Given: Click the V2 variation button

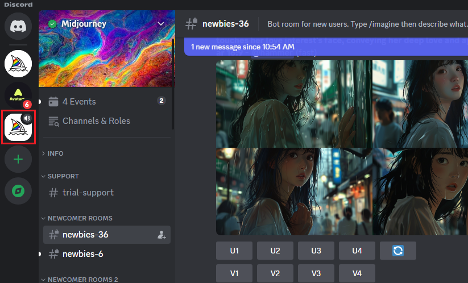Looking at the screenshot, I should point(275,273).
